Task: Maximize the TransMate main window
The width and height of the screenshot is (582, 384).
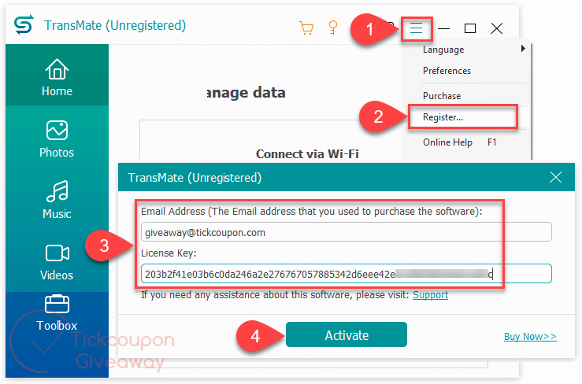Action: click(470, 28)
